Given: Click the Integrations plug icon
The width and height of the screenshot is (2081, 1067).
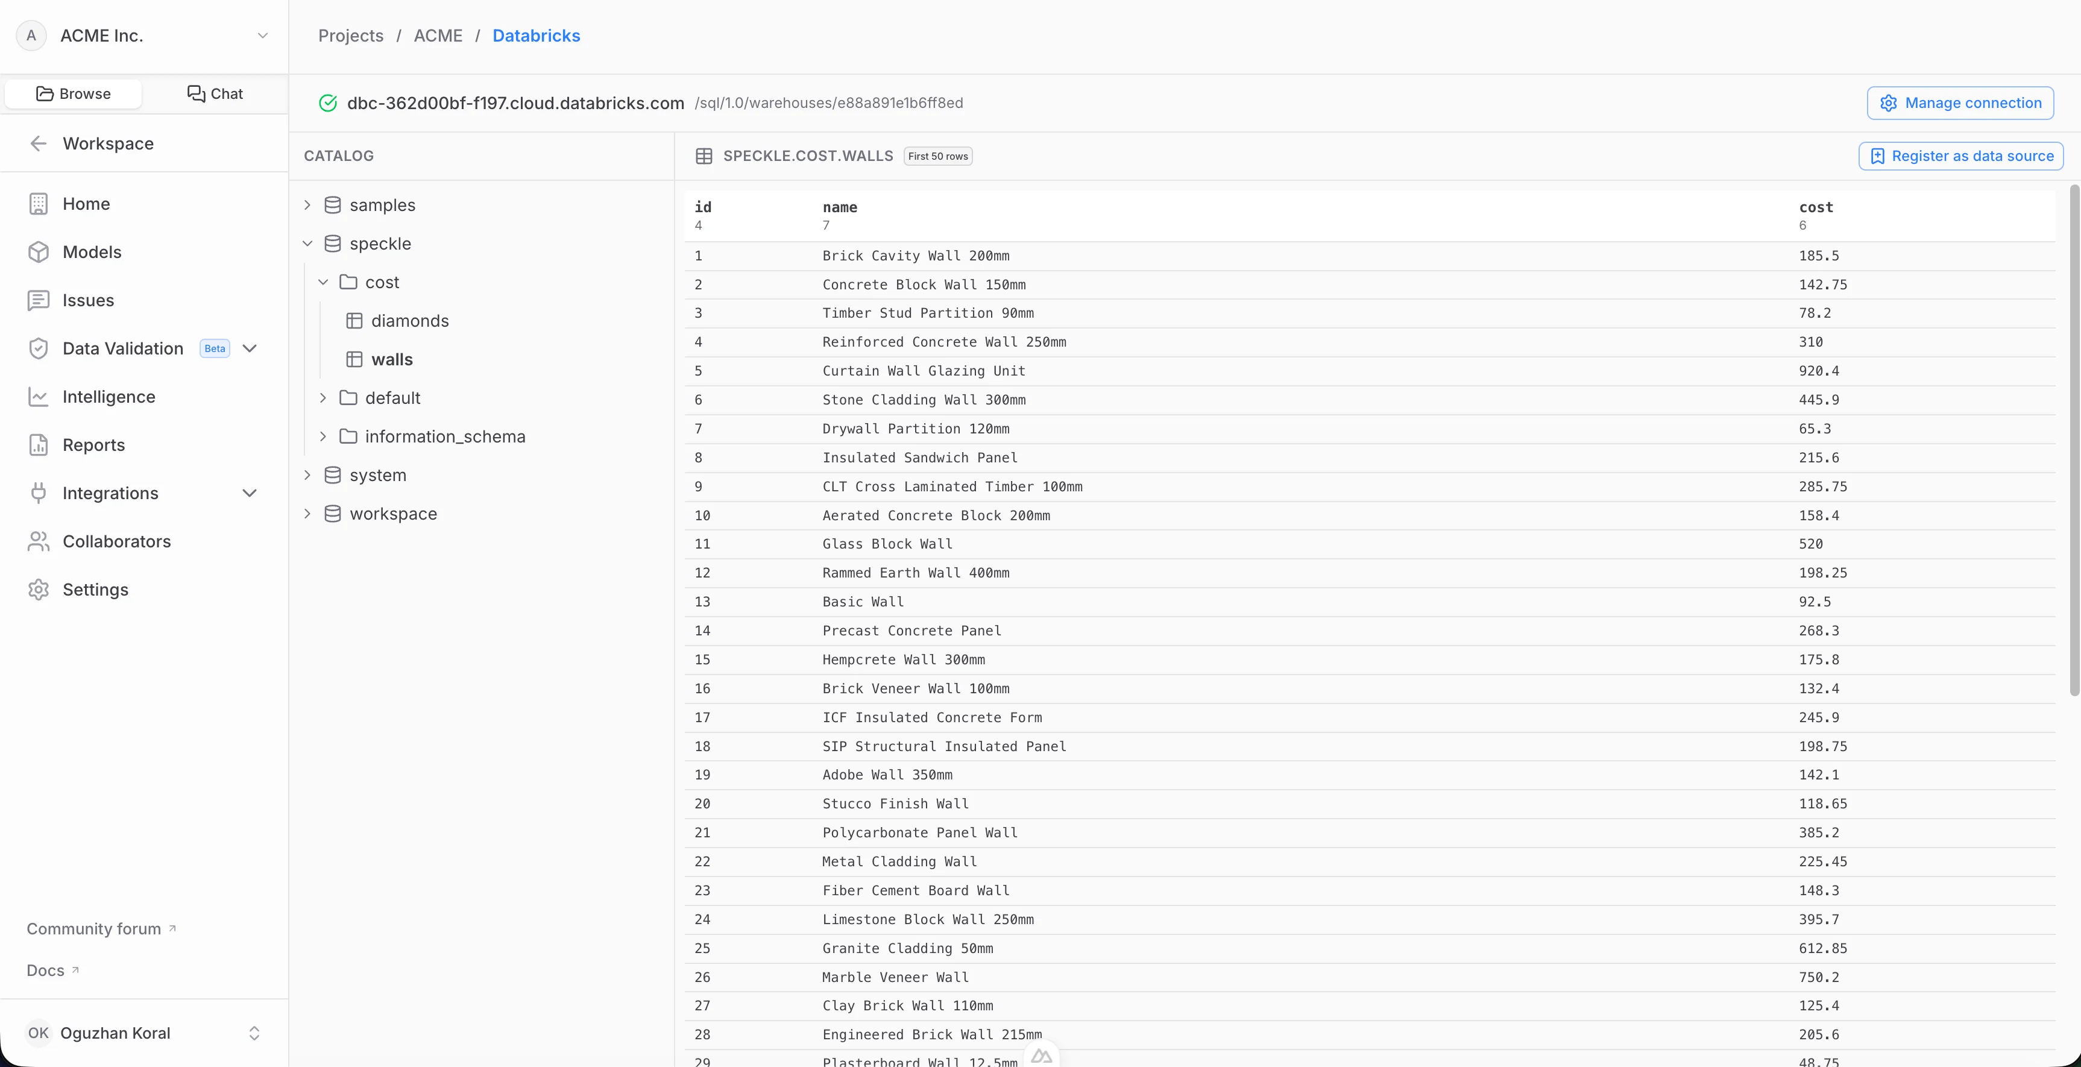Looking at the screenshot, I should pos(38,493).
